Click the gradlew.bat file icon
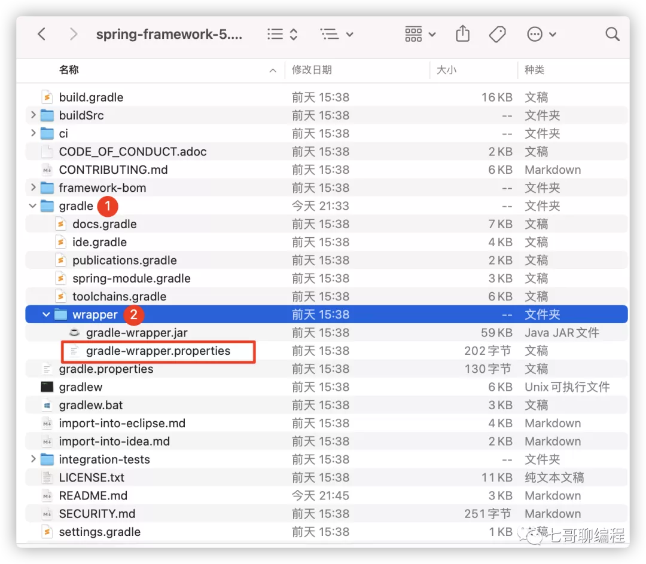 (47, 405)
